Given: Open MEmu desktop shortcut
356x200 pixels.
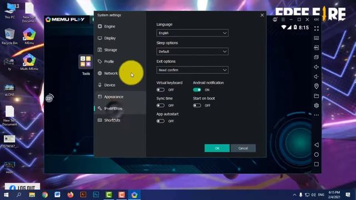Looking at the screenshot, I should [29, 36].
